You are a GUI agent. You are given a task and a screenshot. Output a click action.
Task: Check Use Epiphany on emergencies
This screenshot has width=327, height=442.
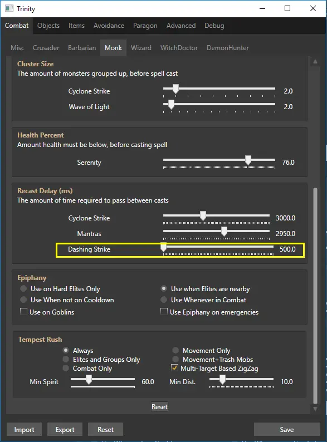click(x=164, y=312)
